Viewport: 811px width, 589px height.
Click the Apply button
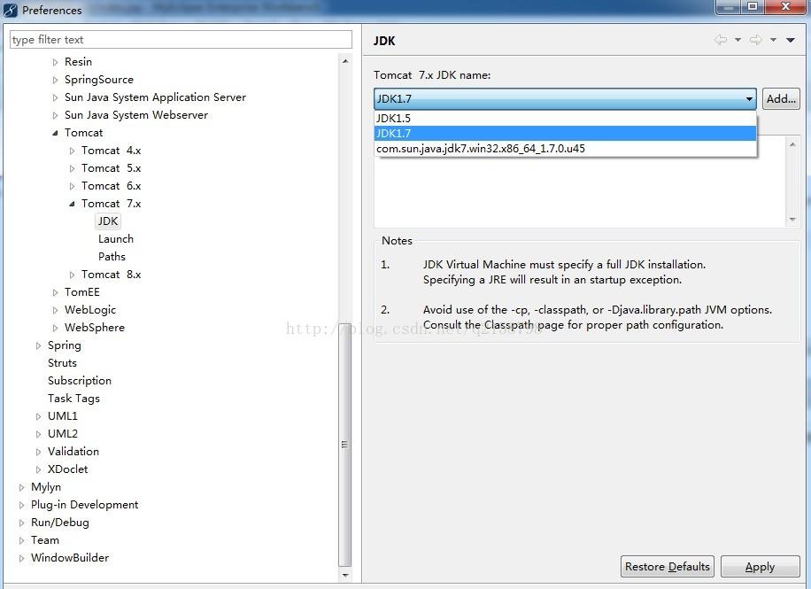[x=760, y=567]
